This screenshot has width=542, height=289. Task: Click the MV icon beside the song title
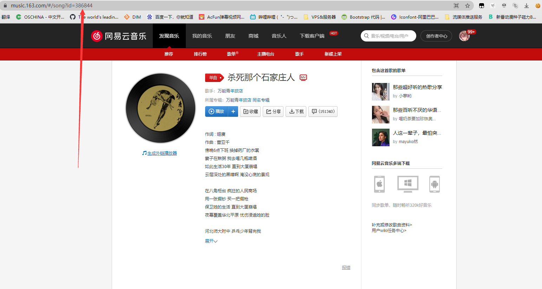(303, 77)
